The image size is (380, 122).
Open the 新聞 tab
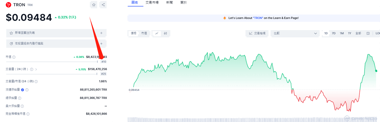[169, 3]
